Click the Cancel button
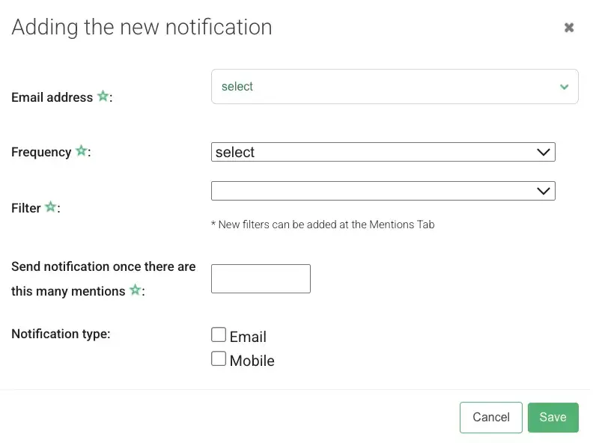 (x=491, y=418)
